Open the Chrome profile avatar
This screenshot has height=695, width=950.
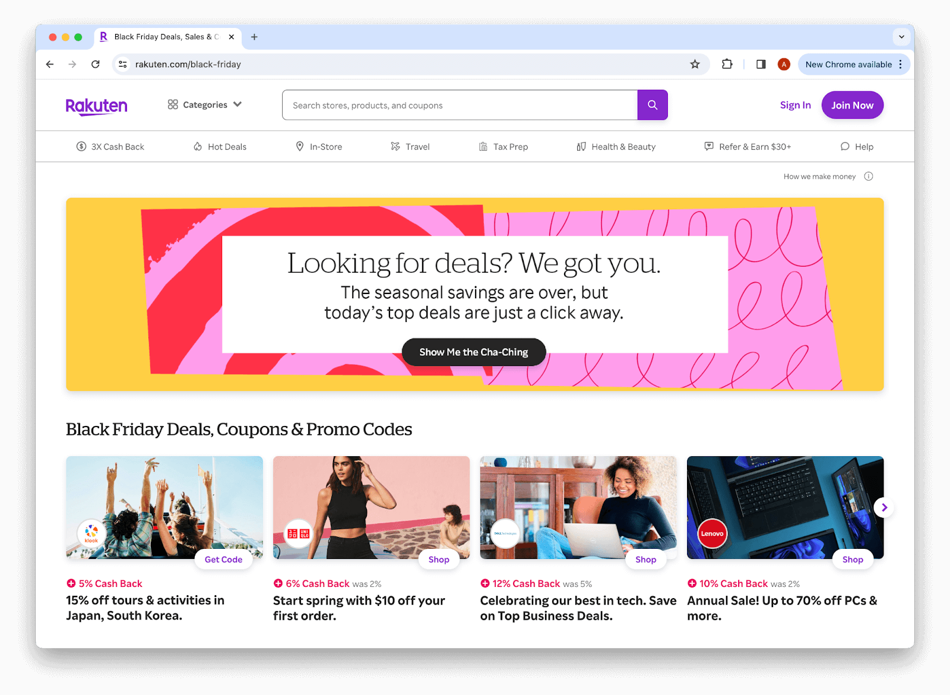pos(784,64)
